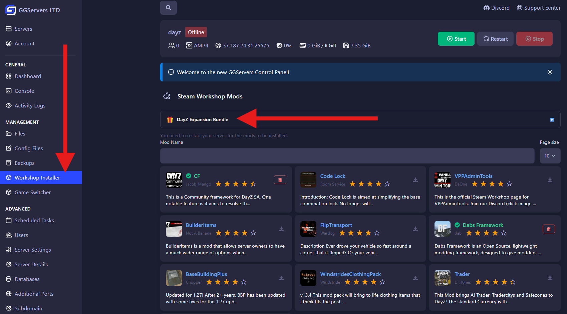This screenshot has width=567, height=314.
Task: Dismiss the welcome banner
Action: coord(550,72)
